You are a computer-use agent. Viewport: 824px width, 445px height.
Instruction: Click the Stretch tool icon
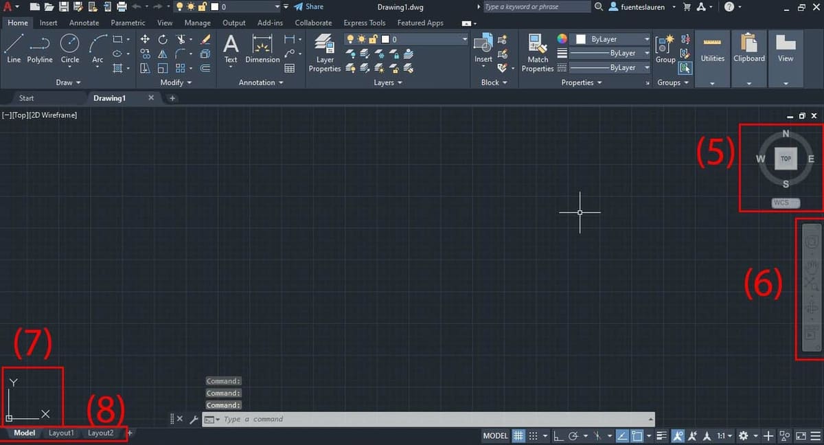click(x=145, y=68)
